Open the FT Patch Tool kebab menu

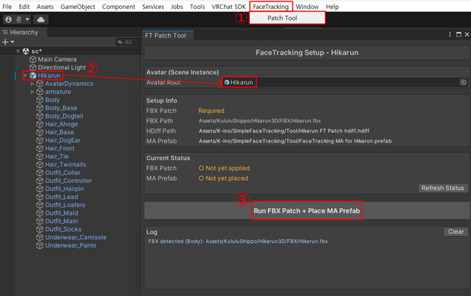coord(450,34)
